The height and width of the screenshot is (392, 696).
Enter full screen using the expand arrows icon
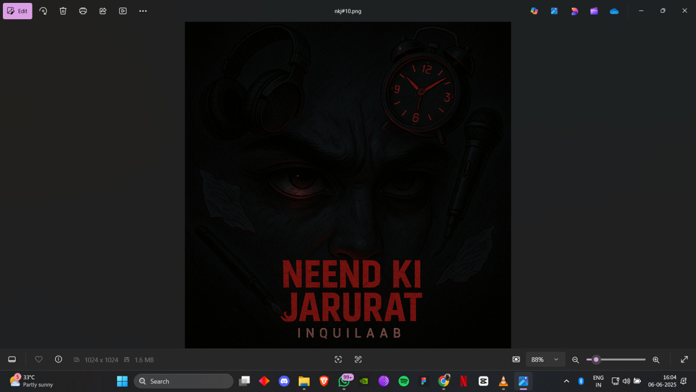tap(684, 359)
